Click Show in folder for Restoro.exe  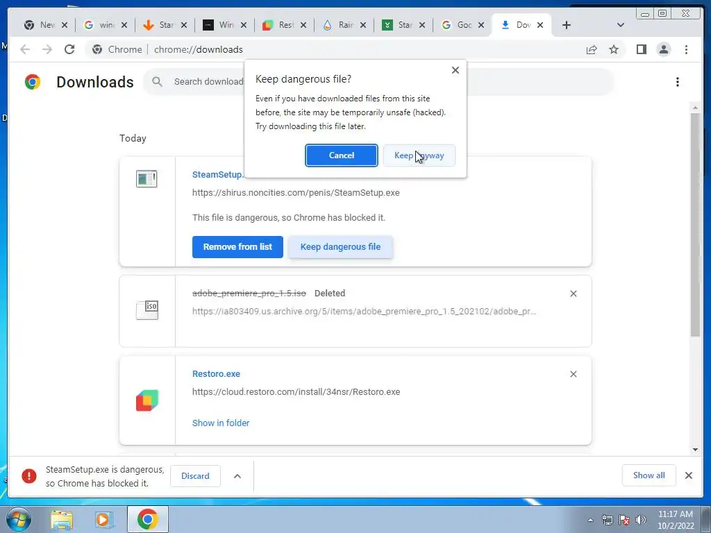coord(221,423)
